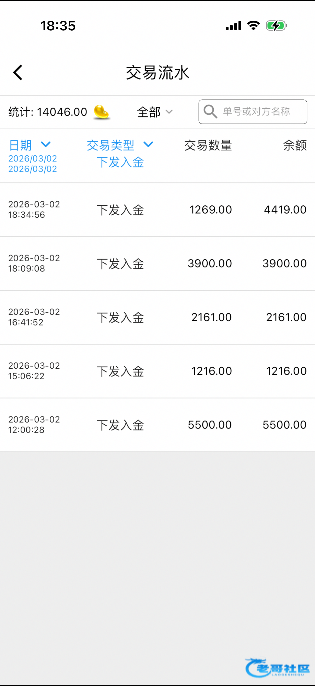Select the 余额 column header
This screenshot has height=686, width=315.
click(x=295, y=145)
